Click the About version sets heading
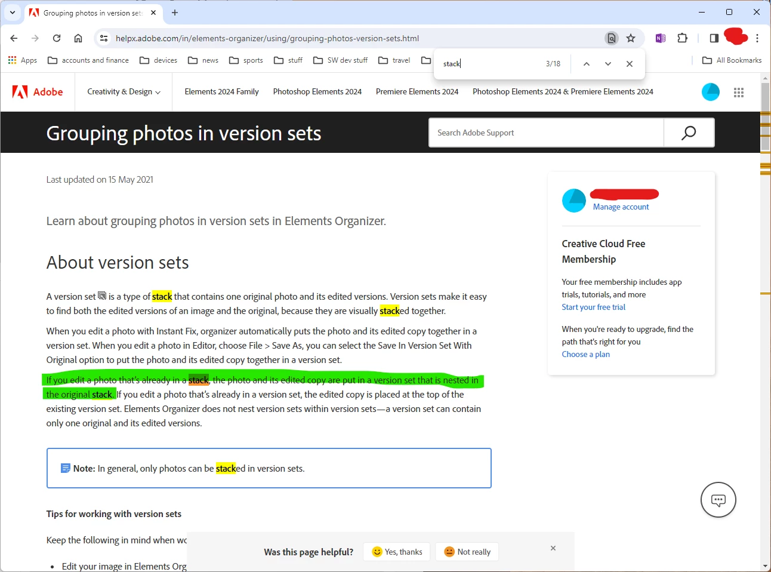The height and width of the screenshot is (572, 771). [118, 263]
